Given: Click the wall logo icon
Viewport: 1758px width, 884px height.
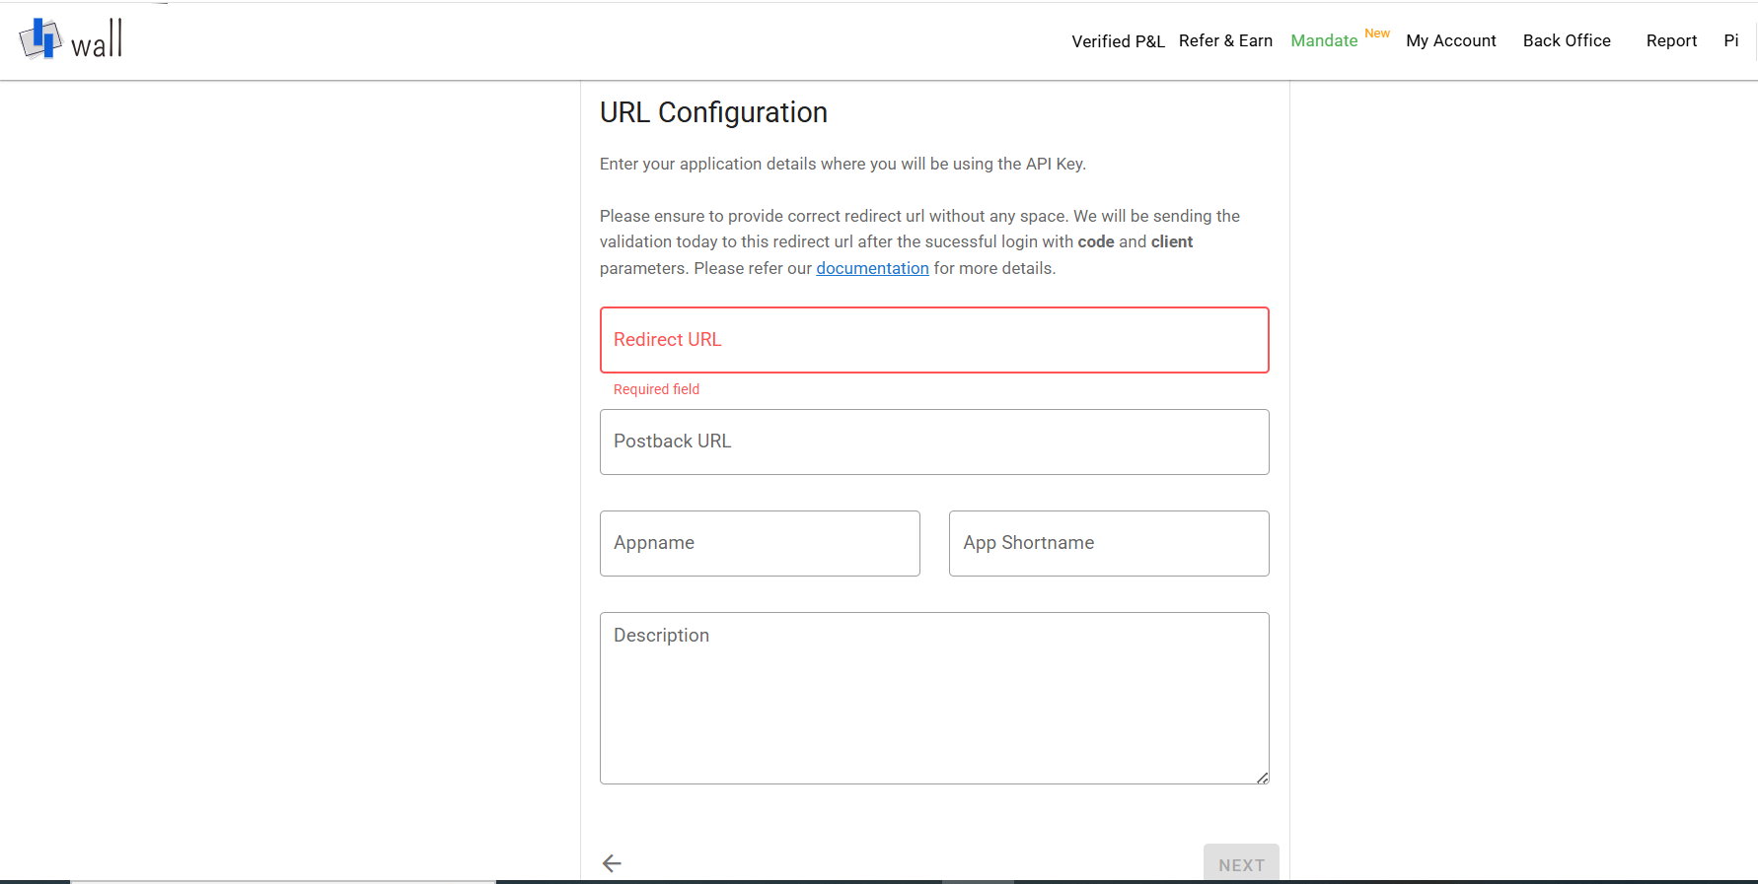Looking at the screenshot, I should pos(40,38).
